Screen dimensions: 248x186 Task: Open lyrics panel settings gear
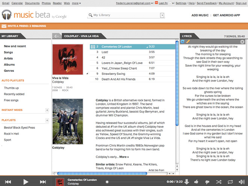click(242, 42)
